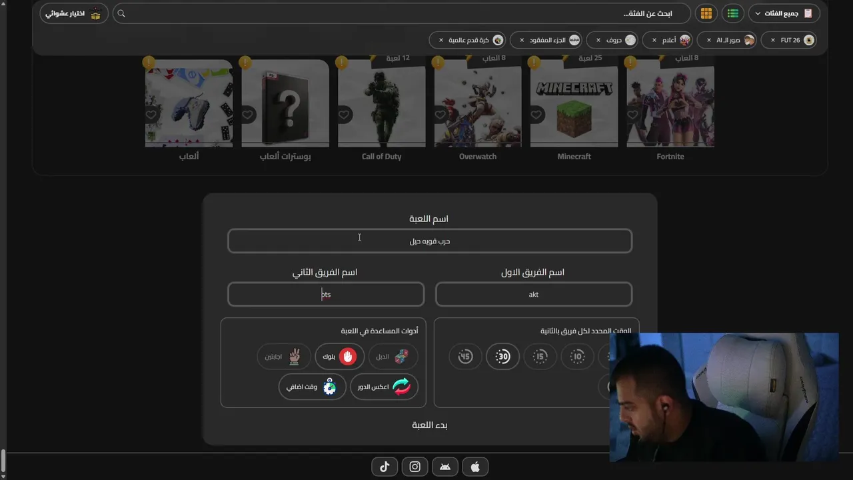853x480 pixels.
Task: Toggle the اجابتين two-answers helper tool
Action: click(x=284, y=357)
